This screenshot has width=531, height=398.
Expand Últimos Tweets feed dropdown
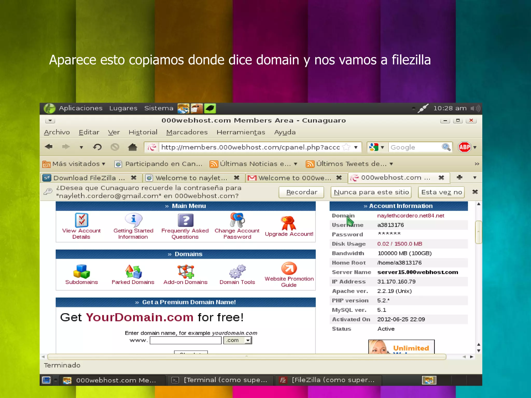click(391, 164)
